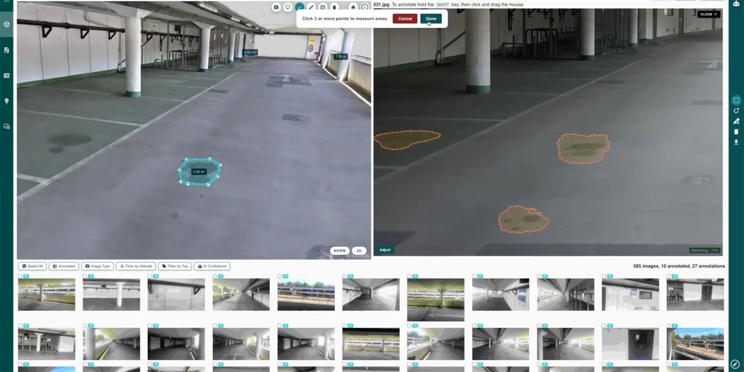744x372 pixels.
Task: Delete measurements with the 3D viewer trash icon
Action: tap(334, 7)
